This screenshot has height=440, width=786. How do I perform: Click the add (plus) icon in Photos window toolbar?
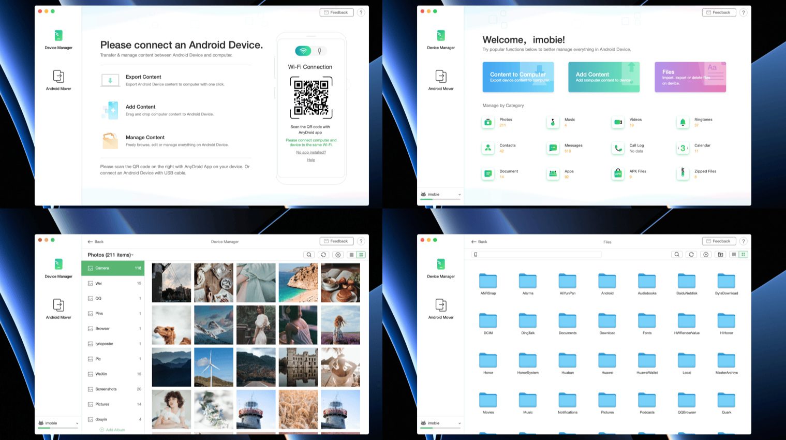click(x=338, y=255)
